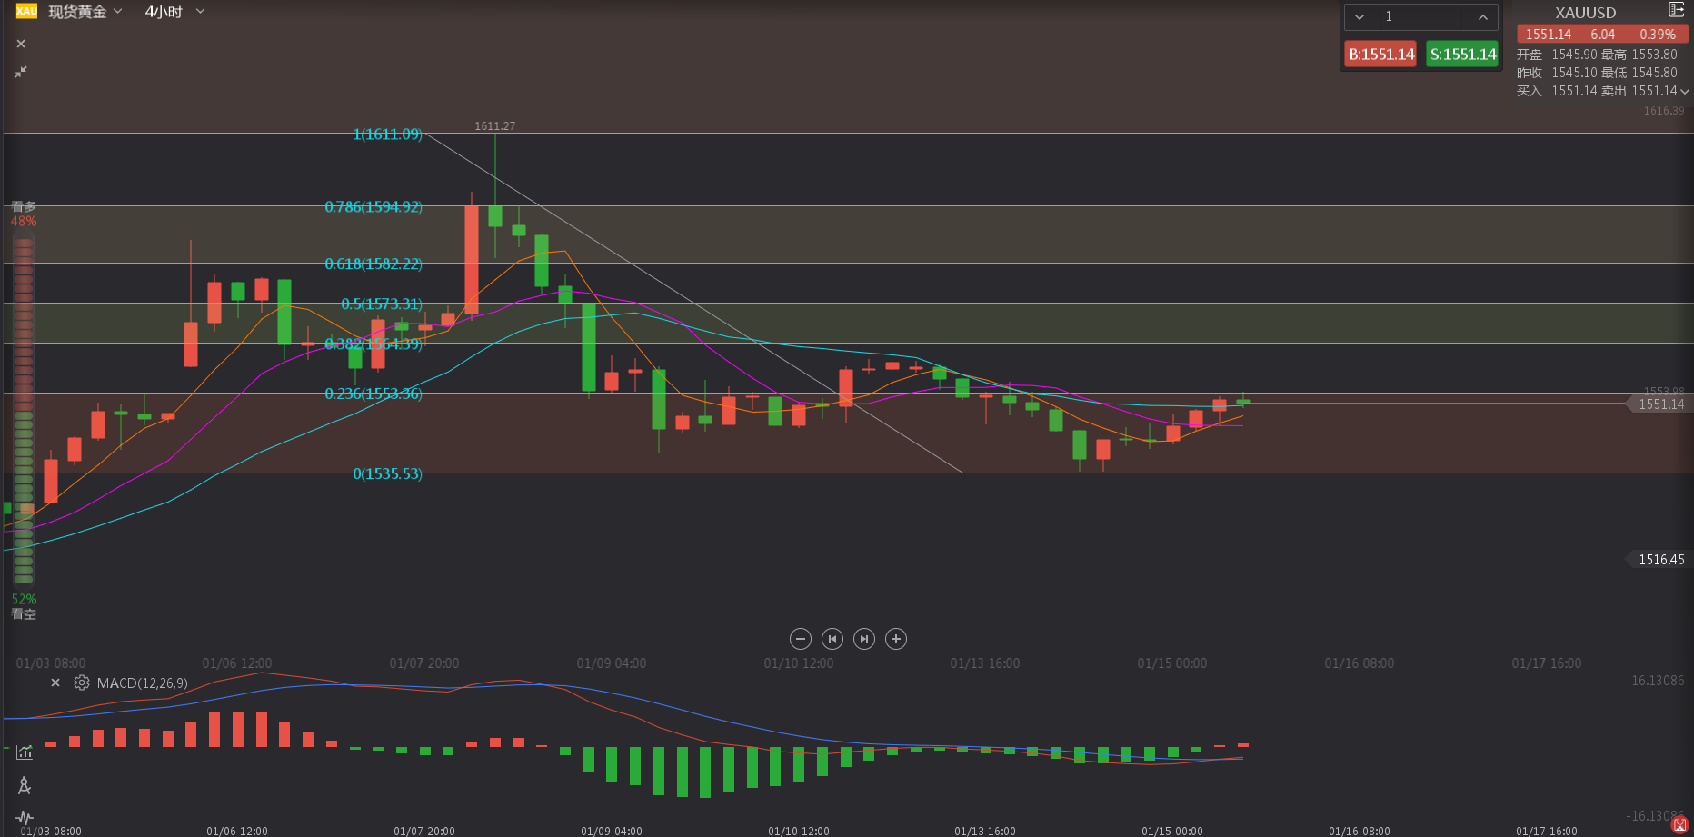Toggle the XAUUSD quote panel sidebar icon
The image size is (1694, 837).
1677,10
